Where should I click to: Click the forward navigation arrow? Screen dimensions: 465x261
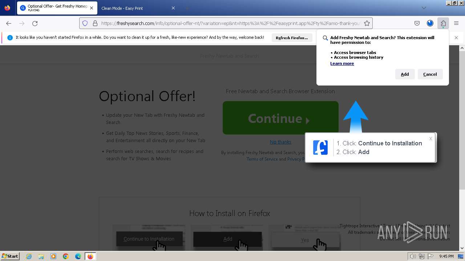[x=22, y=23]
